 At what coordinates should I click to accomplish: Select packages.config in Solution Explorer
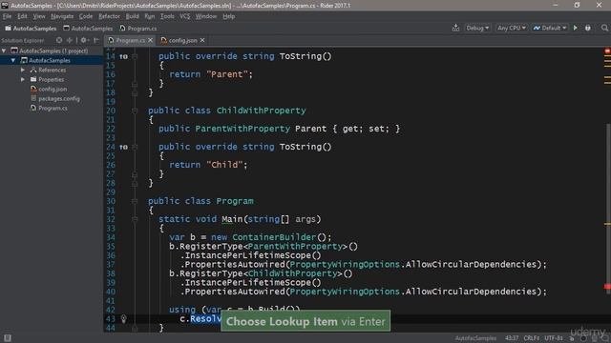coord(59,99)
